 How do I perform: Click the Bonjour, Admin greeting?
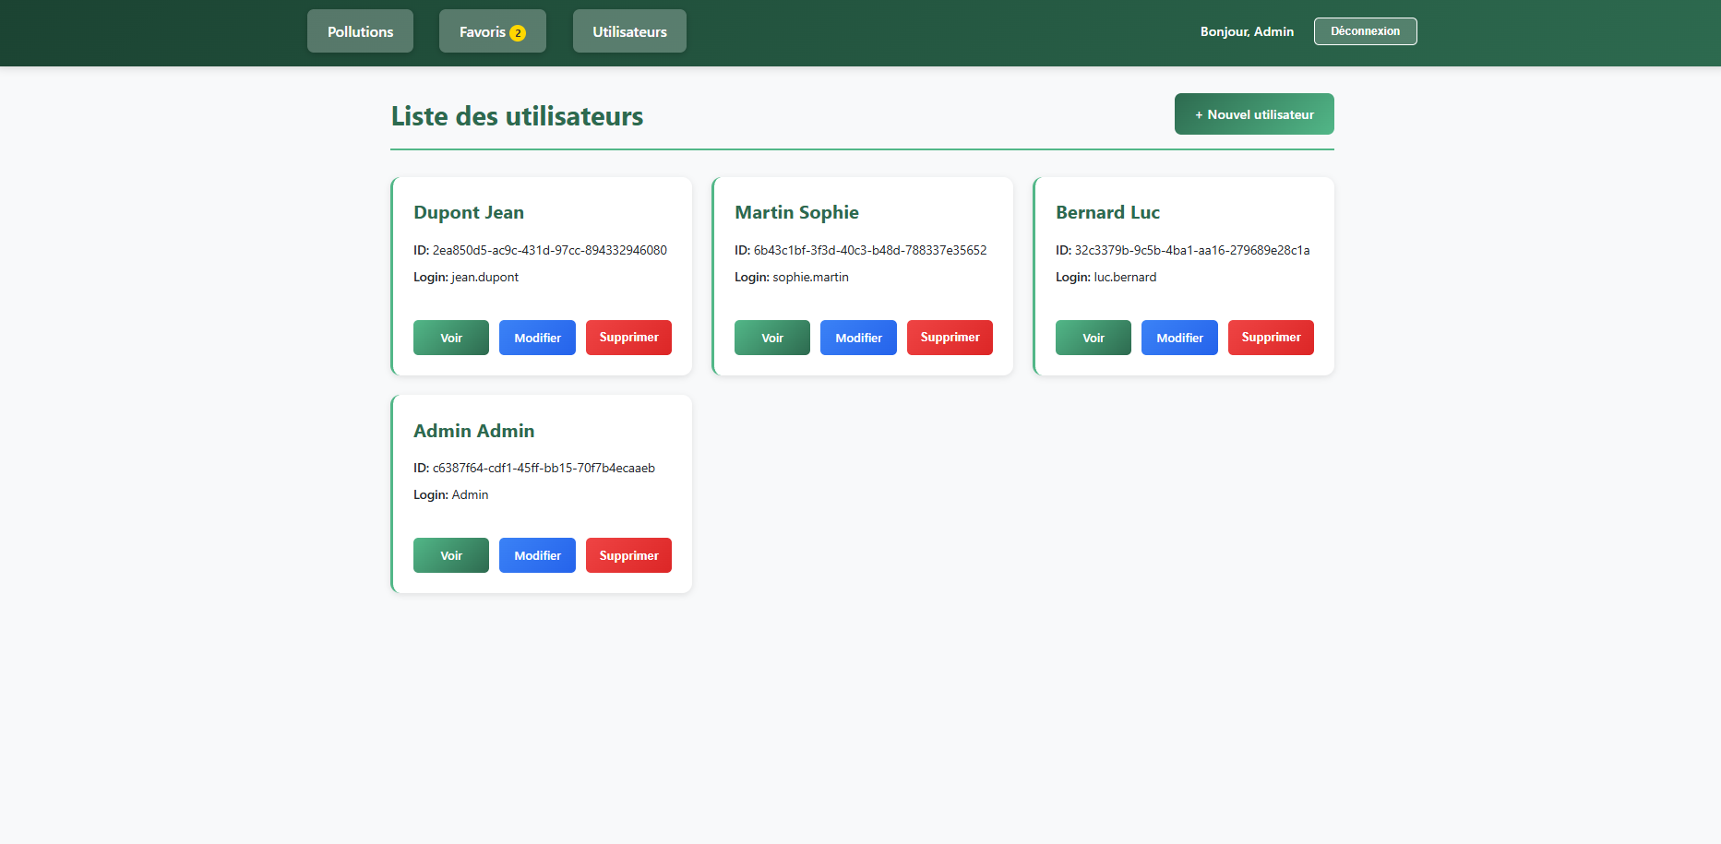1247,31
